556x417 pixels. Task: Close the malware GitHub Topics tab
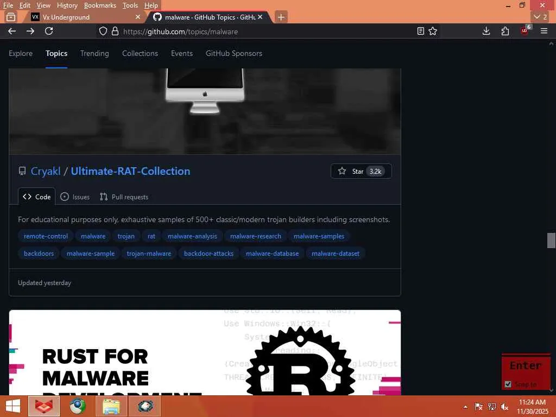[260, 17]
